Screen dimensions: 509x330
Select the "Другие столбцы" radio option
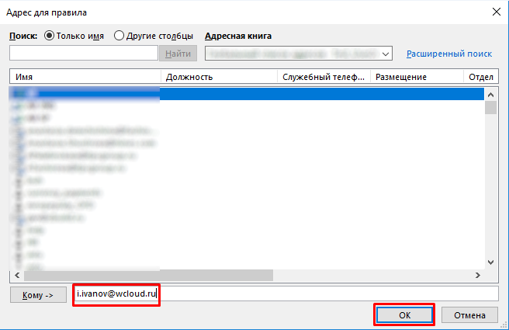(119, 36)
